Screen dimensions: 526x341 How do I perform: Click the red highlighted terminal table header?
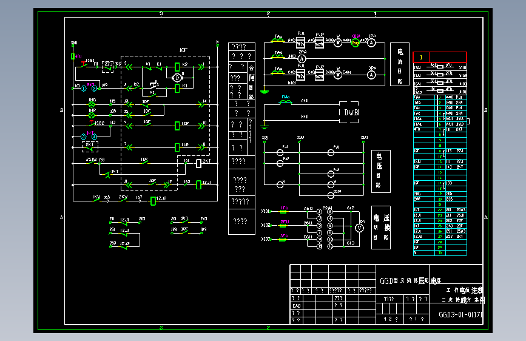click(x=439, y=57)
